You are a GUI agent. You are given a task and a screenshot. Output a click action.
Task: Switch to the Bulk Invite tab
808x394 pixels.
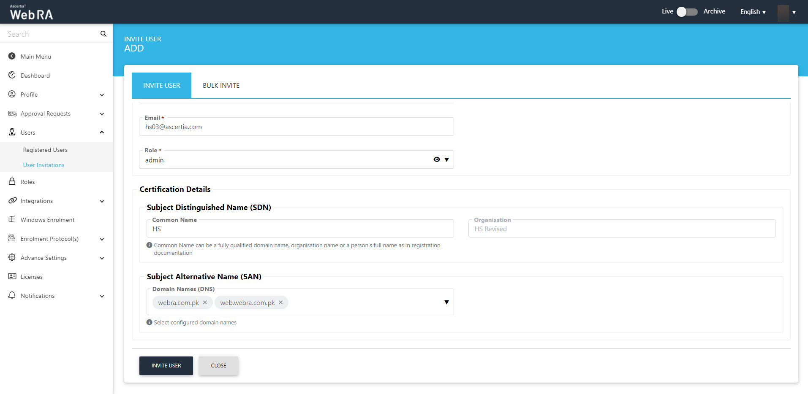click(x=221, y=86)
